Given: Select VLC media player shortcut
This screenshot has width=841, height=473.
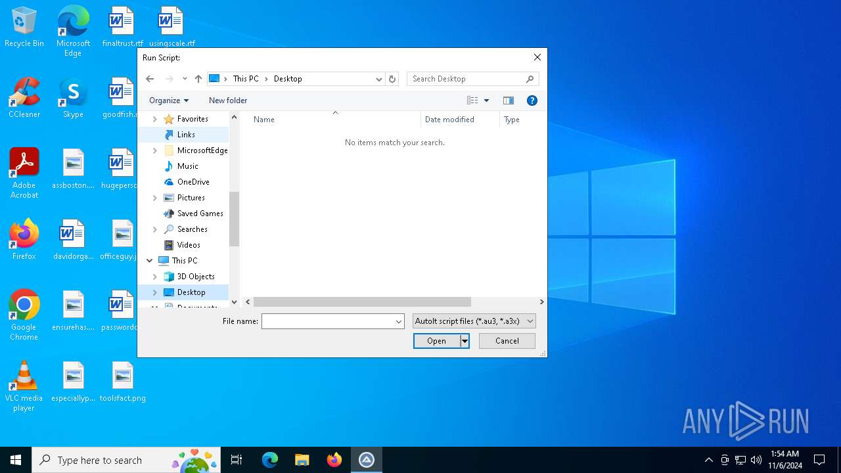Looking at the screenshot, I should click(24, 386).
